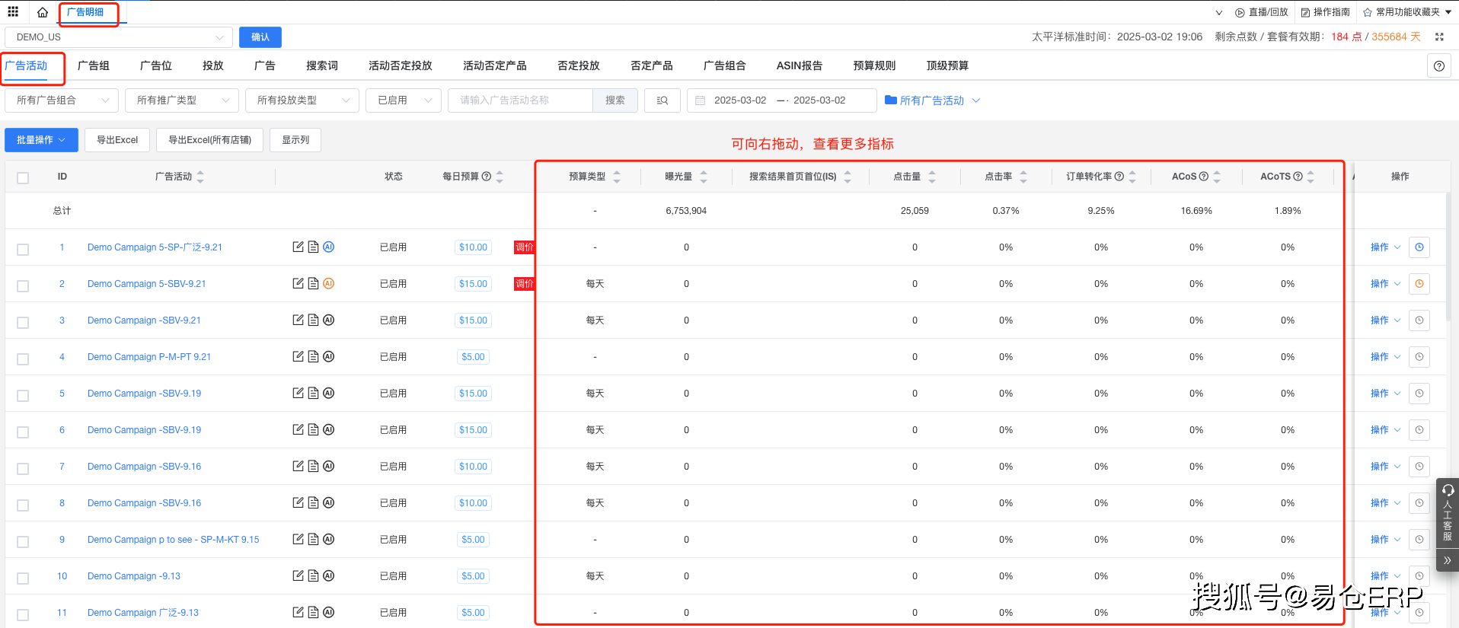Click the ACoTS help question icon

coord(1298,177)
